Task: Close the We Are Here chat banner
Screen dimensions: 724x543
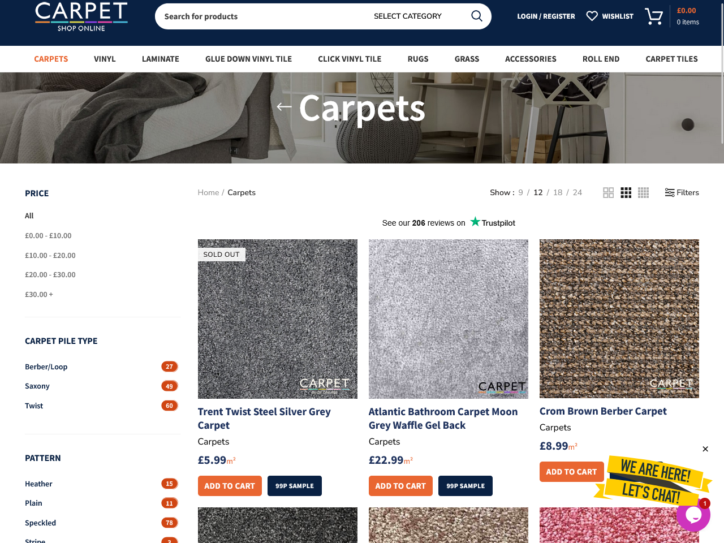Action: 705,449
